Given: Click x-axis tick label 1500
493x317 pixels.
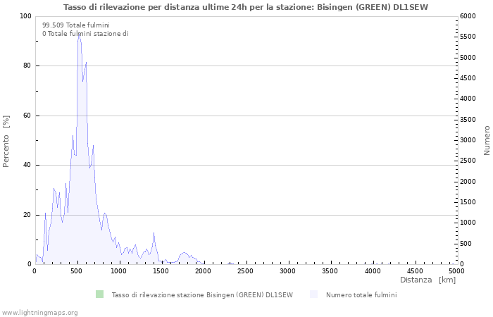Looking at the screenshot, I should [x=161, y=271].
